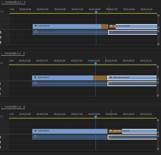Open panel menu of middle Composição 3_4 tab
Viewport: 161px width, 155px height.
[x=24, y=53]
